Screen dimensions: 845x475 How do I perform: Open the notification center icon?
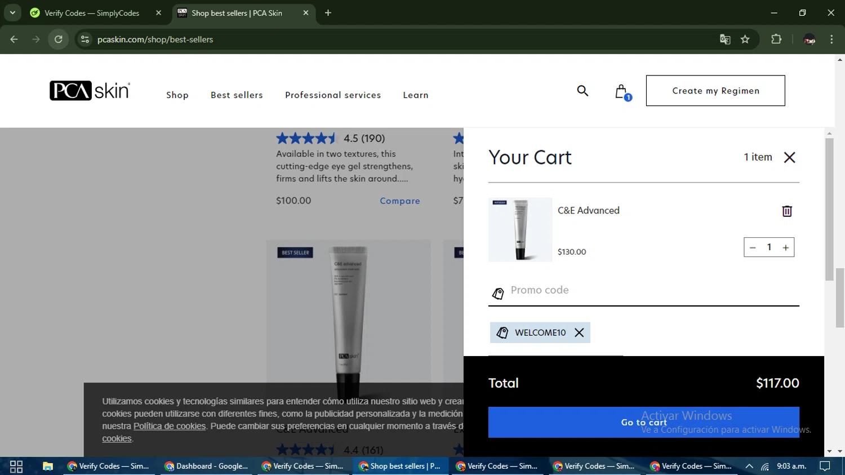[825, 467]
